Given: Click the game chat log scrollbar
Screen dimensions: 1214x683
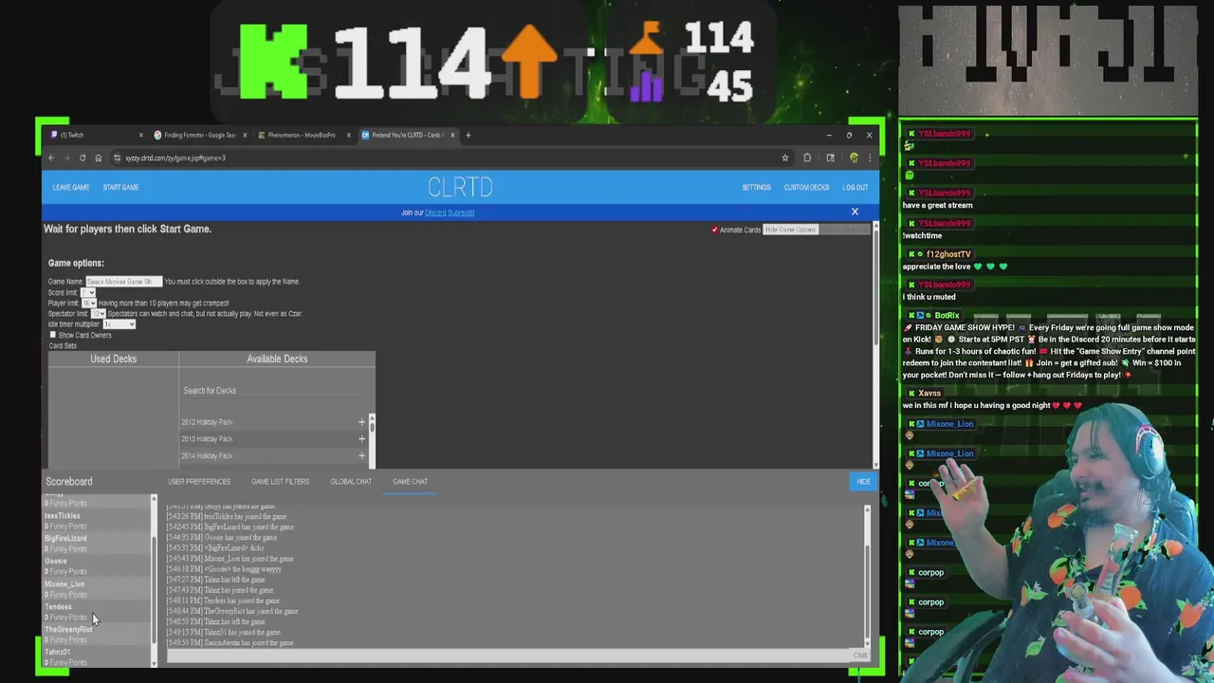Looking at the screenshot, I should [x=866, y=576].
